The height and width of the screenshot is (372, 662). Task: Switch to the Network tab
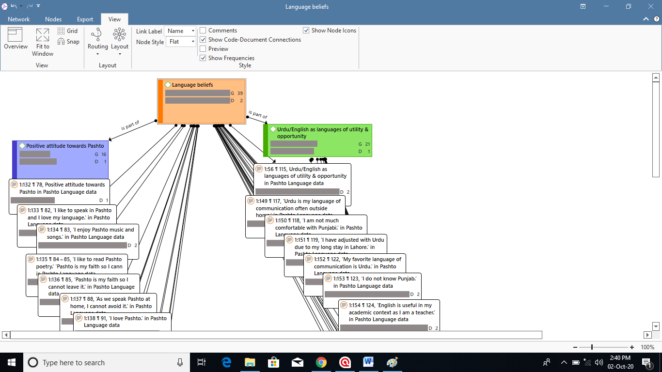tap(19, 19)
